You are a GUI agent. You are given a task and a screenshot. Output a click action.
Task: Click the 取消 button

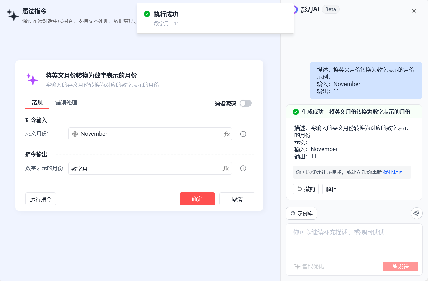[237, 199]
